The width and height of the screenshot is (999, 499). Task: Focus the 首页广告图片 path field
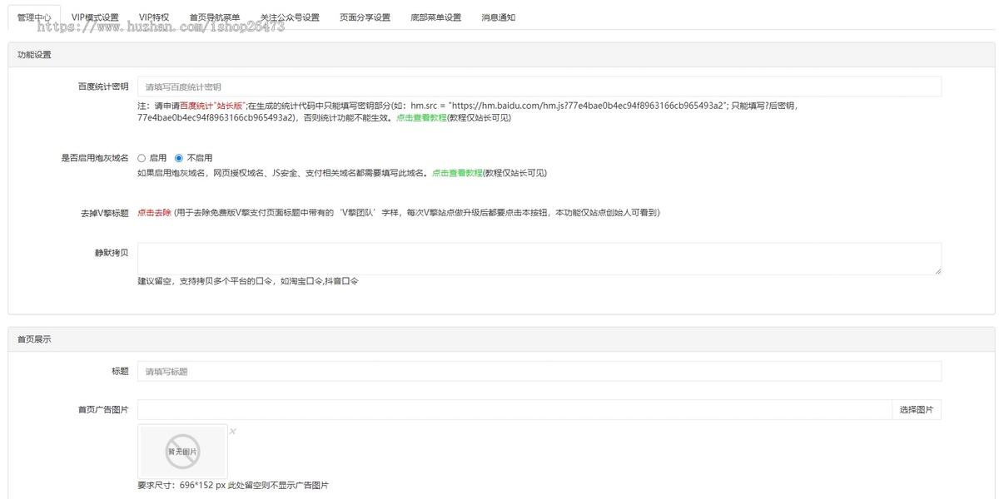(x=514, y=409)
